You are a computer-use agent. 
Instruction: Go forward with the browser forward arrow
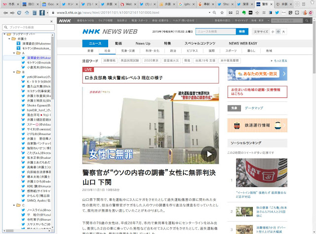12,13
